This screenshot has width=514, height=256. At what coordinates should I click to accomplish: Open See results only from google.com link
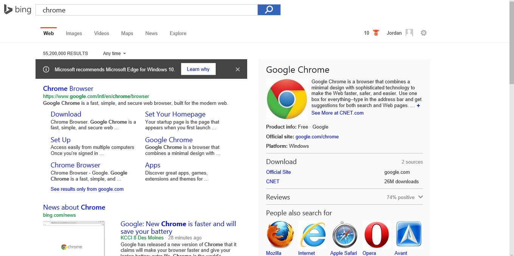click(x=87, y=189)
